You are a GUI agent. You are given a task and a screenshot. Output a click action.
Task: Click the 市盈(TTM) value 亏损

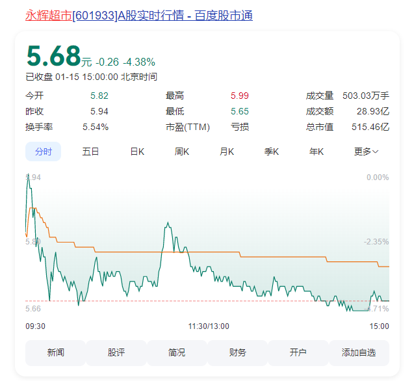(240, 127)
